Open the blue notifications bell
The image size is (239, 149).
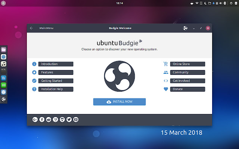click(214, 3)
